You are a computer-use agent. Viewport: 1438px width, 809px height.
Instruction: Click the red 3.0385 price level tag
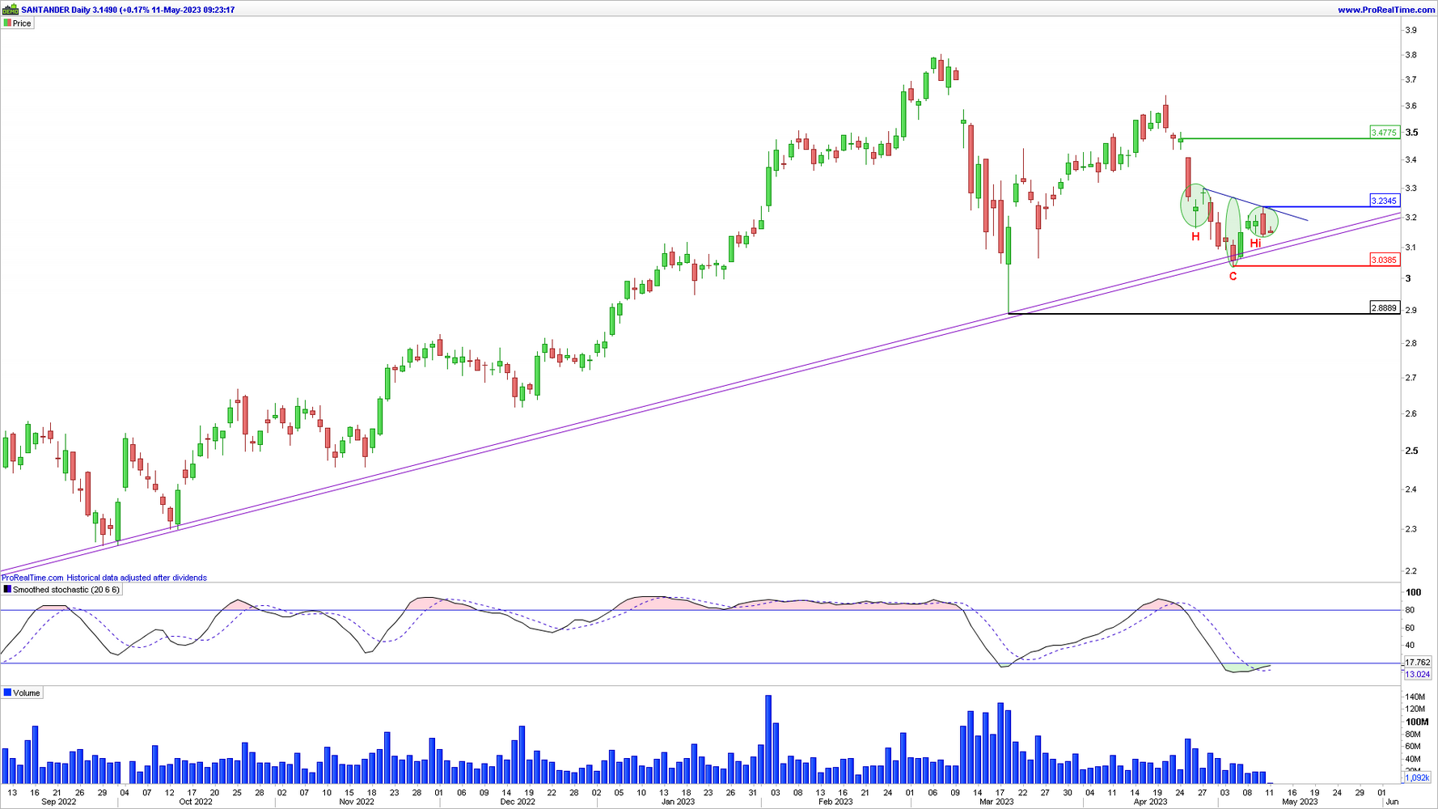click(1384, 260)
